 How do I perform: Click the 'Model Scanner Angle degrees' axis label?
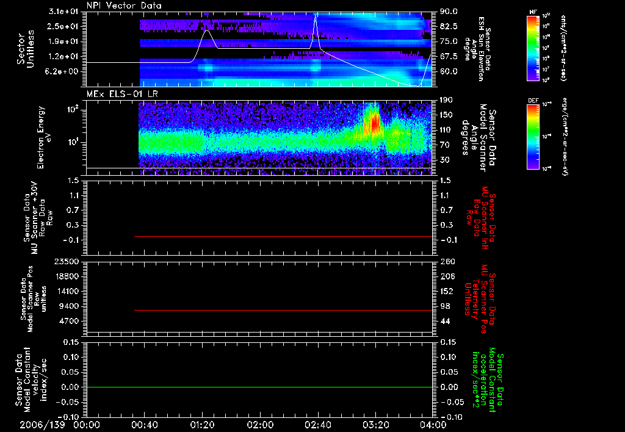click(478, 137)
